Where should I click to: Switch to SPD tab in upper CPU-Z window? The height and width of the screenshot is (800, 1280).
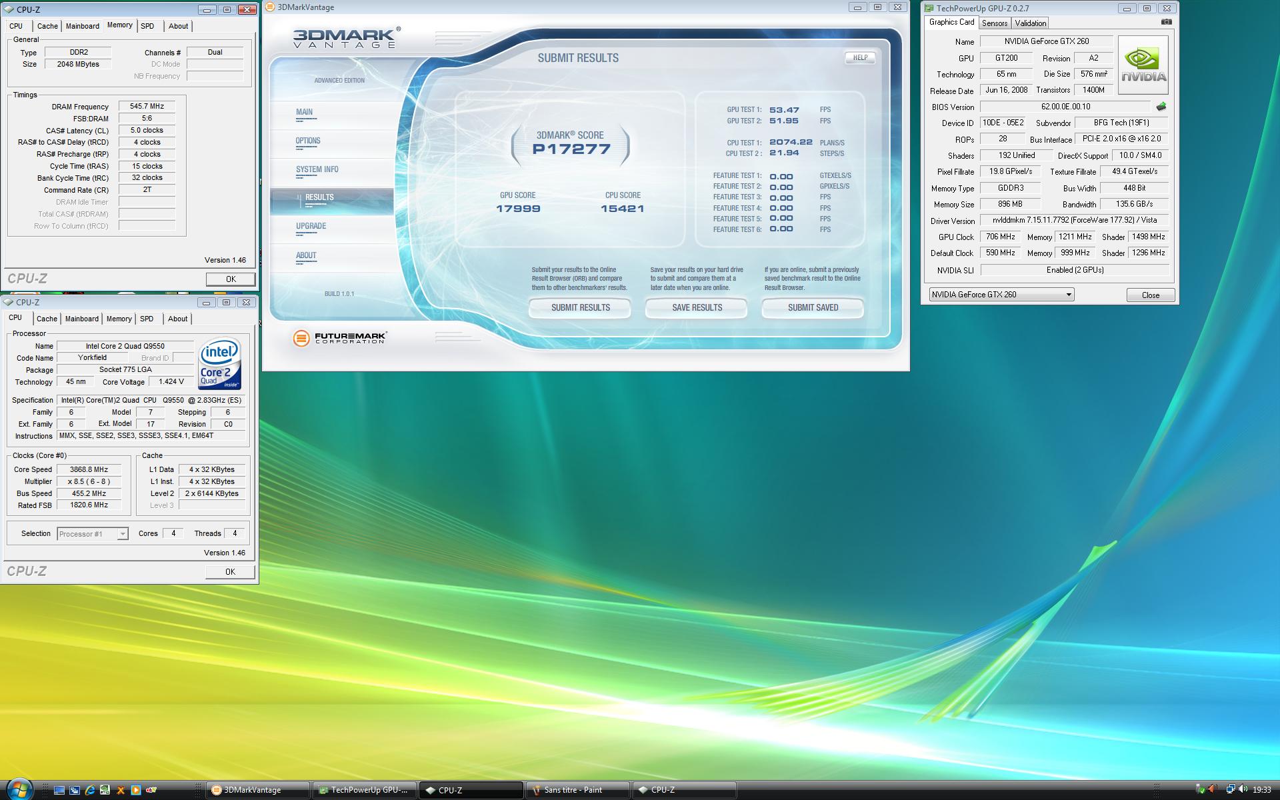coord(148,26)
